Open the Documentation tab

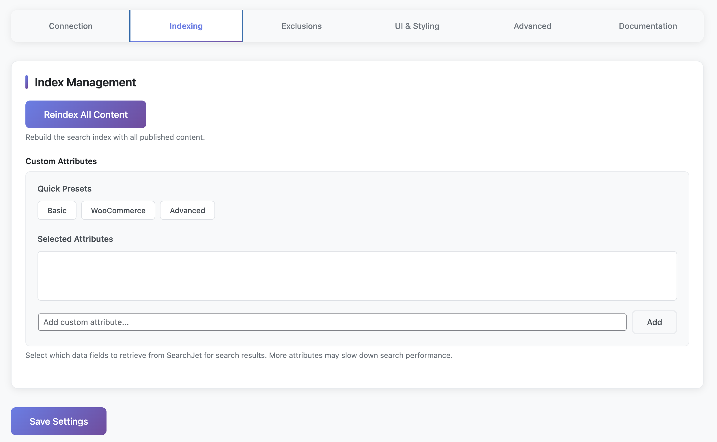(647, 26)
